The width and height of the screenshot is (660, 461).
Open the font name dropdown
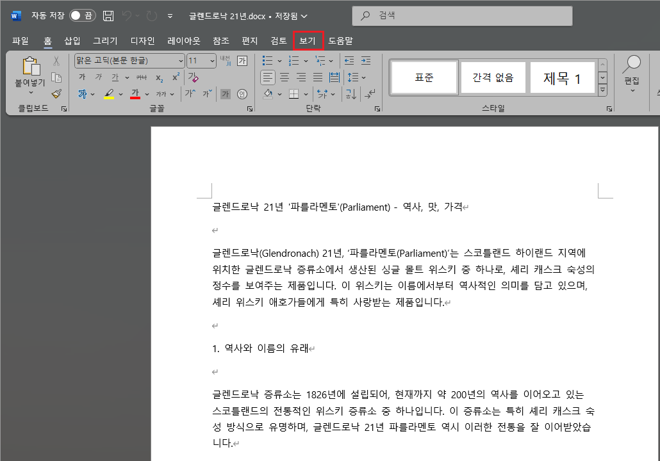181,61
